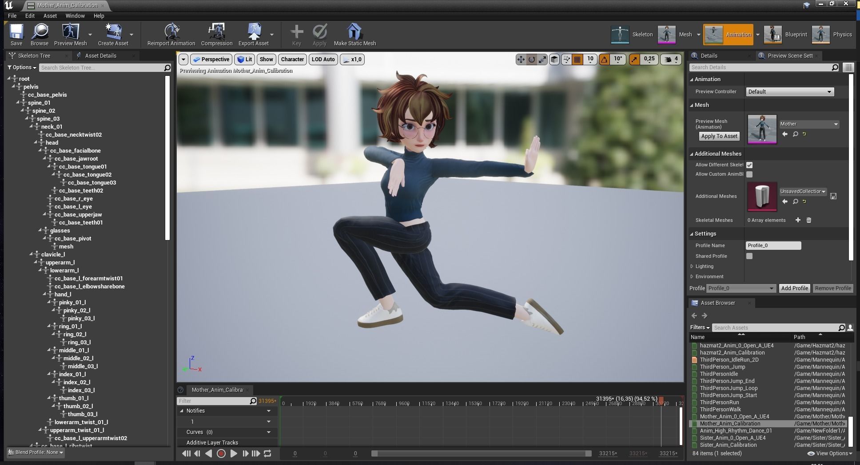Image resolution: width=860 pixels, height=465 pixels.
Task: Open Profile_0 profile dropdown
Action: point(741,288)
